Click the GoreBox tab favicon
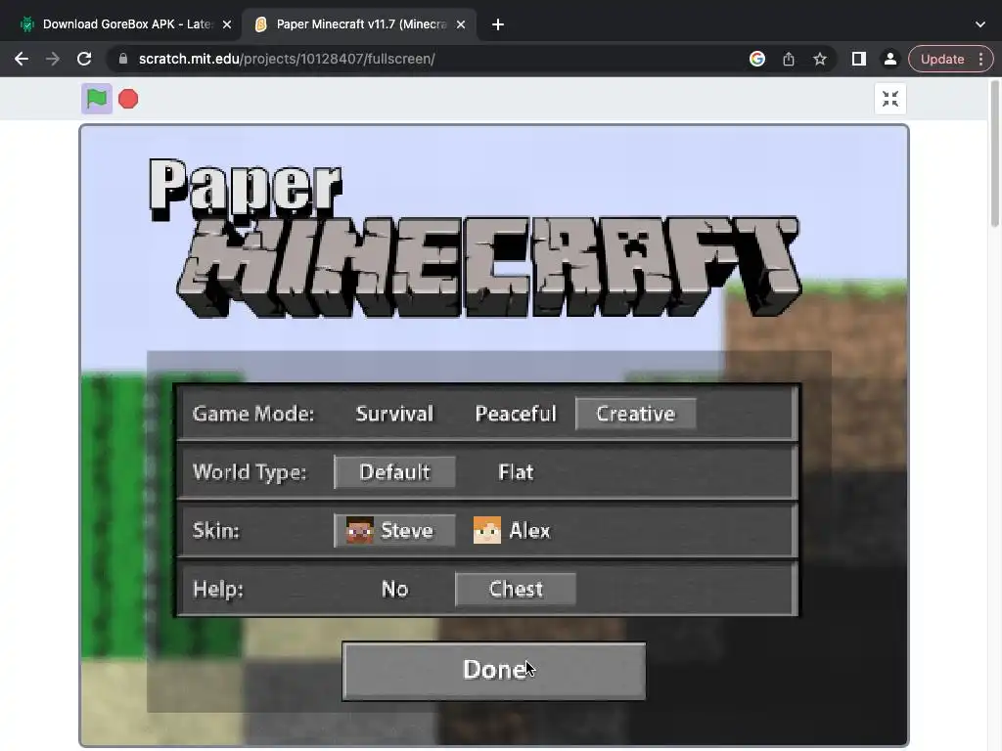Screen dimensions: 1002x751 point(26,24)
